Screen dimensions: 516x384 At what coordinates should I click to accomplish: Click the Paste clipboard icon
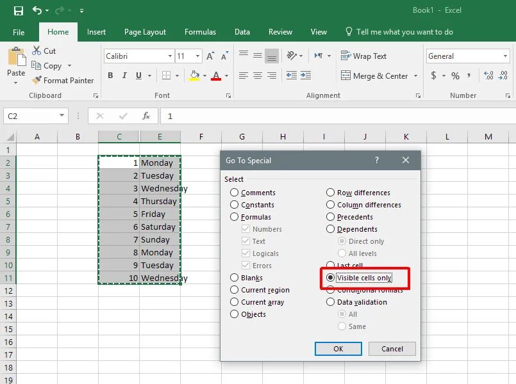tap(17, 56)
